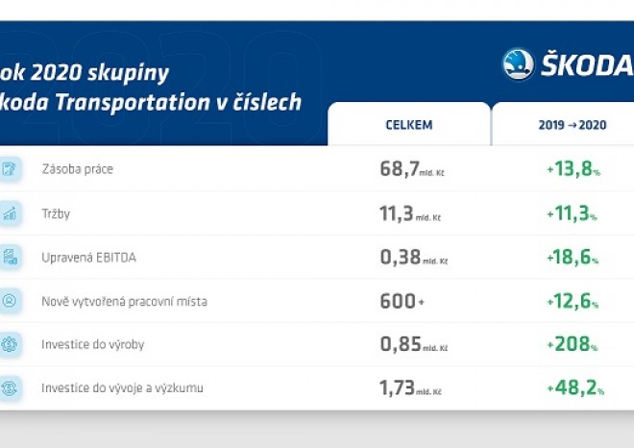Click the Investice do výroby label
634x448 pixels.
point(93,345)
